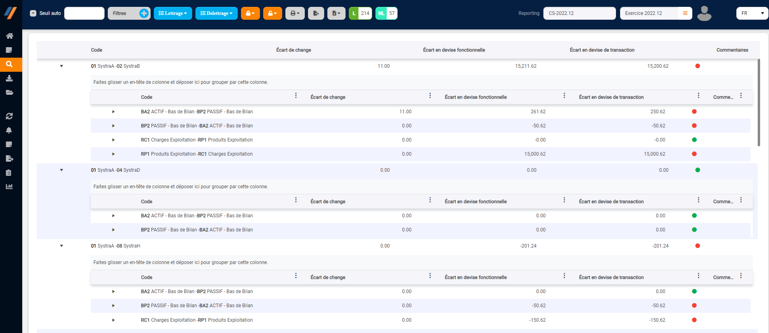Collapse the 01 SystraA -02 SystraB group

(x=62, y=66)
